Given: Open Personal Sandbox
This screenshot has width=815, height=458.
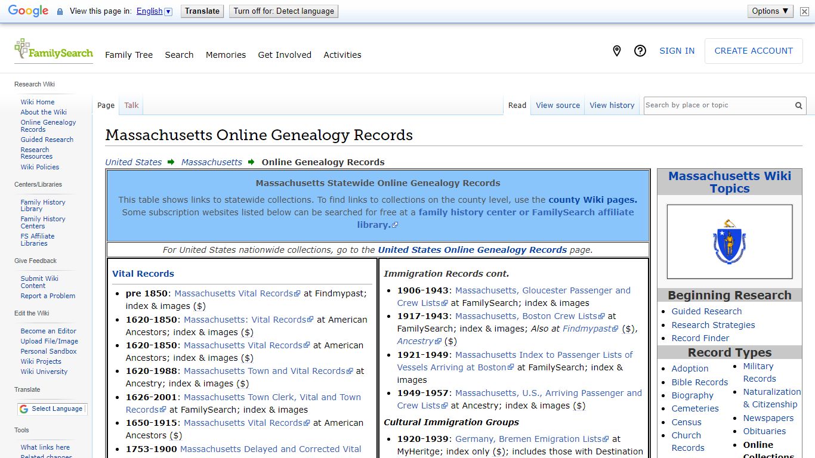Looking at the screenshot, I should pyautogui.click(x=49, y=351).
